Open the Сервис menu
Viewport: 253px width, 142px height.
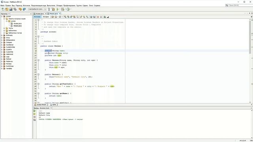[x=85, y=6]
